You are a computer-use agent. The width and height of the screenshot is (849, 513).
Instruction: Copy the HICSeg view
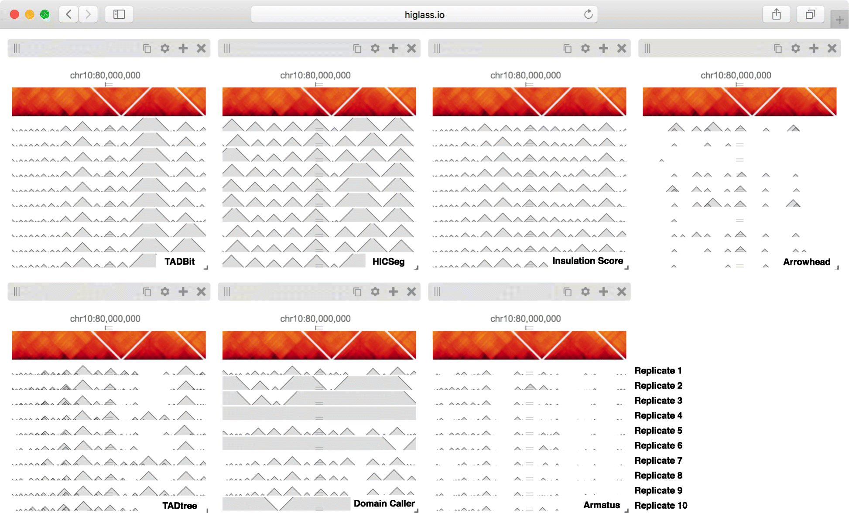coord(357,48)
